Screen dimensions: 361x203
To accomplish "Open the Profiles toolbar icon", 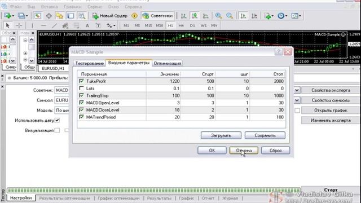I will (x=21, y=16).
